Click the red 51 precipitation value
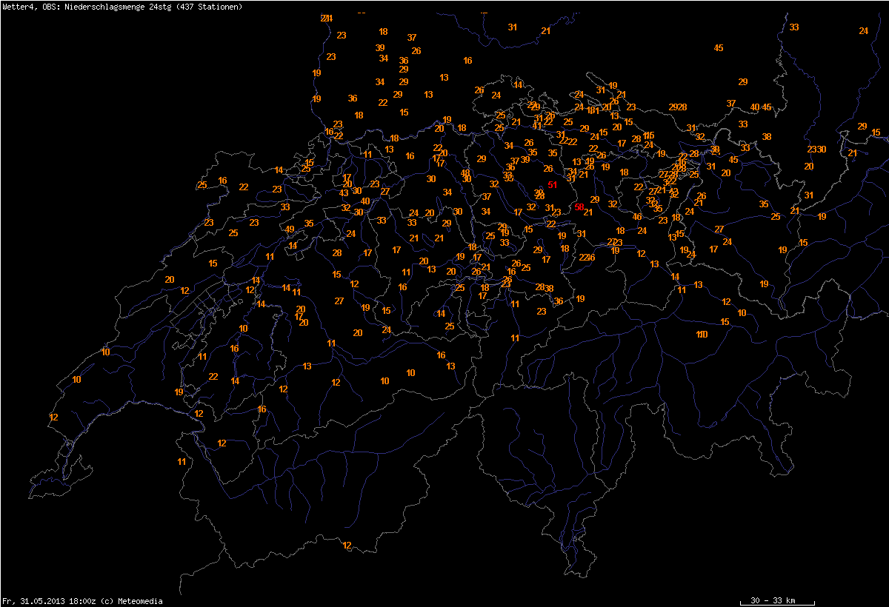 (552, 185)
